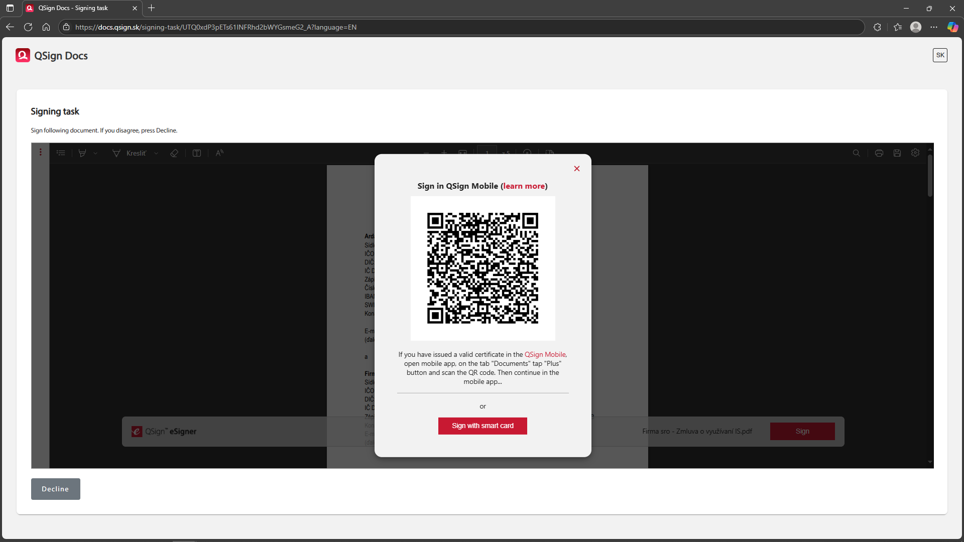The width and height of the screenshot is (964, 542).
Task: Click the QSign Docs logo
Action: click(52, 55)
